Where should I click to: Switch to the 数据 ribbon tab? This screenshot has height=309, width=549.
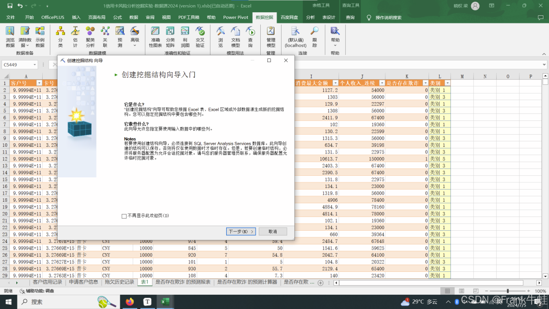coord(134,17)
